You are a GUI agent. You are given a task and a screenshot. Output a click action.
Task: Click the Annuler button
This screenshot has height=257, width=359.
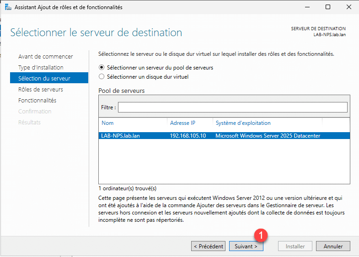click(333, 246)
